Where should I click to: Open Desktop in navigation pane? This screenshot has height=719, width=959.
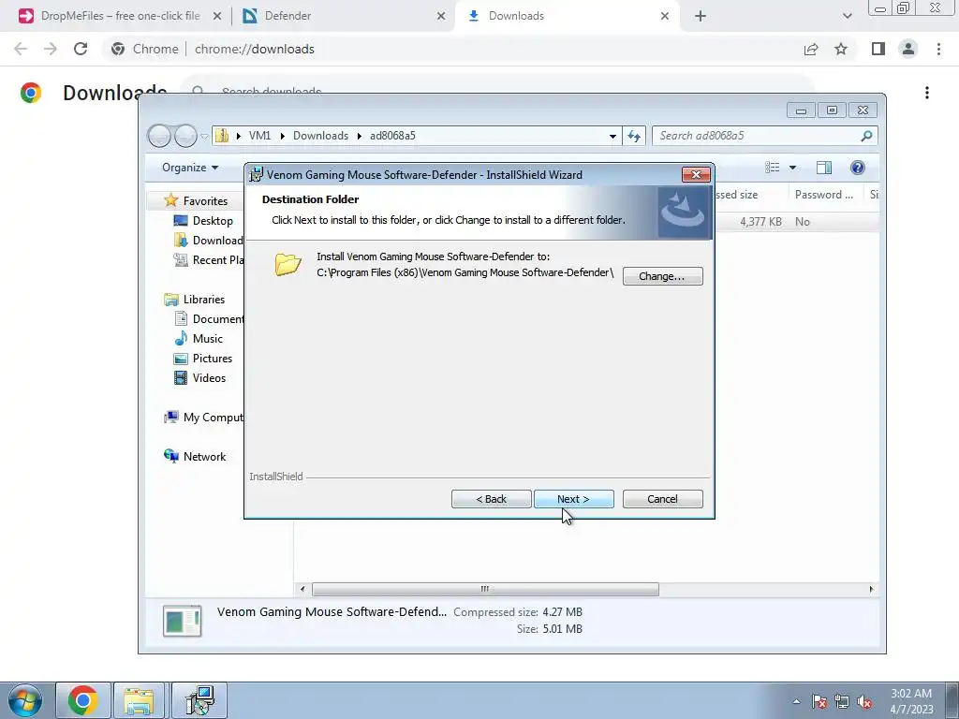[213, 221]
